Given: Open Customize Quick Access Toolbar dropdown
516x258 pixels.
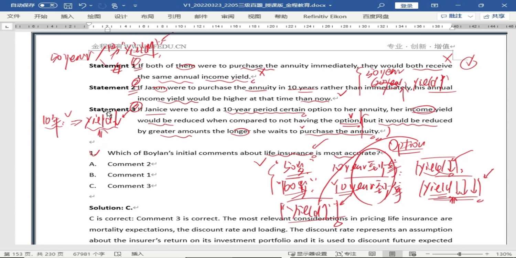Looking at the screenshot, I should pyautogui.click(x=135, y=6).
